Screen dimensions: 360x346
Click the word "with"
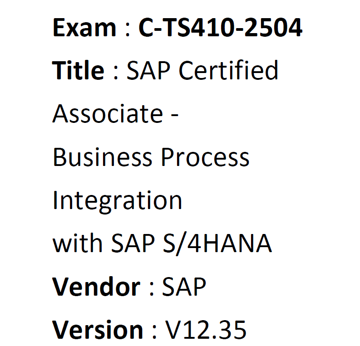point(78,243)
